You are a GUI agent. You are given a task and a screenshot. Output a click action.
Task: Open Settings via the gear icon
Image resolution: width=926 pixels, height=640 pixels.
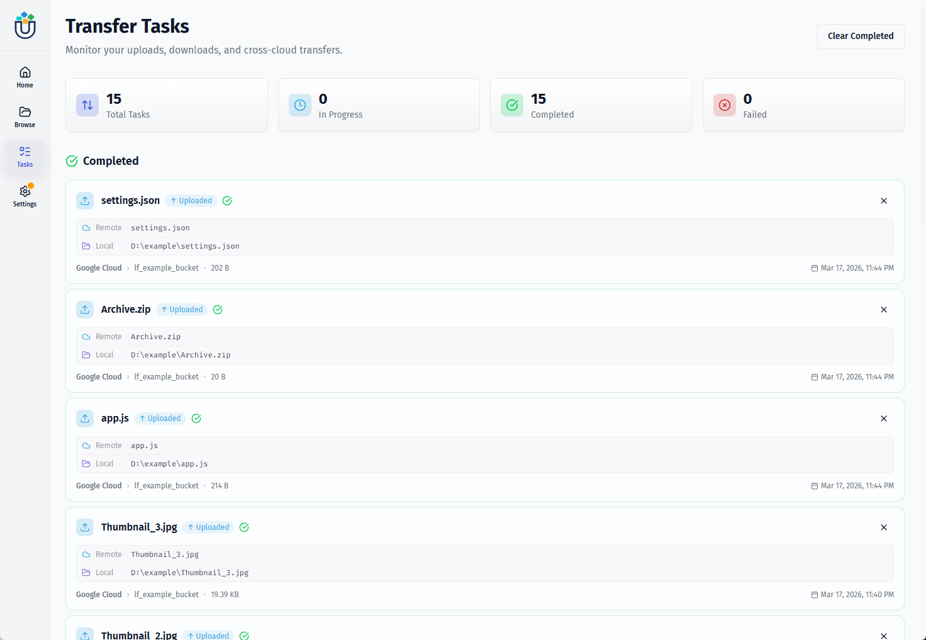coord(25,194)
